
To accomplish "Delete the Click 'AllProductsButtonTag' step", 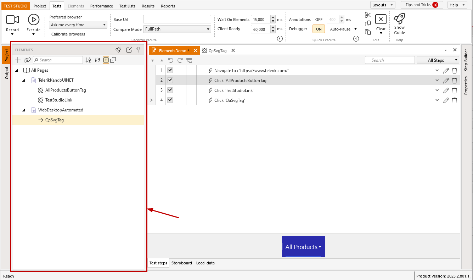I will tap(455, 81).
